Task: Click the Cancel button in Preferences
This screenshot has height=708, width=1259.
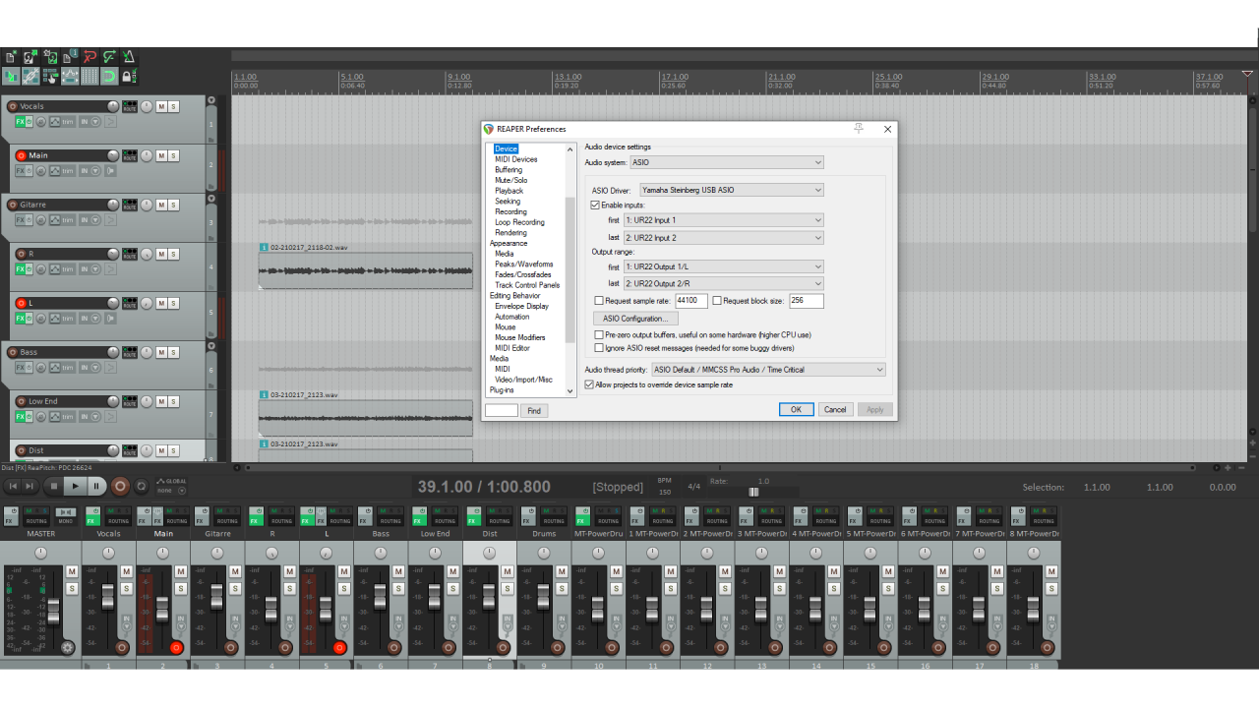Action: (x=835, y=409)
